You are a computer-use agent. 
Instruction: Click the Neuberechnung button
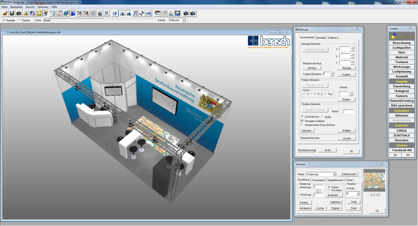pyautogui.click(x=307, y=150)
